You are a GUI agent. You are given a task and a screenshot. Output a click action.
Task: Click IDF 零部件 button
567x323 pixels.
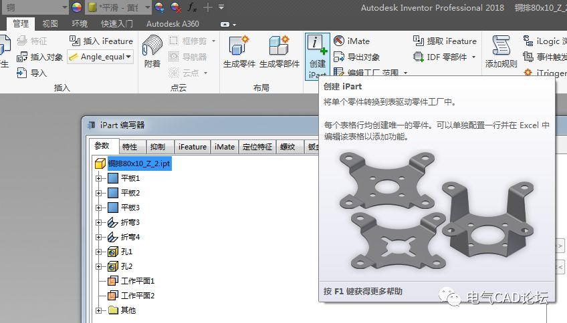(x=441, y=57)
